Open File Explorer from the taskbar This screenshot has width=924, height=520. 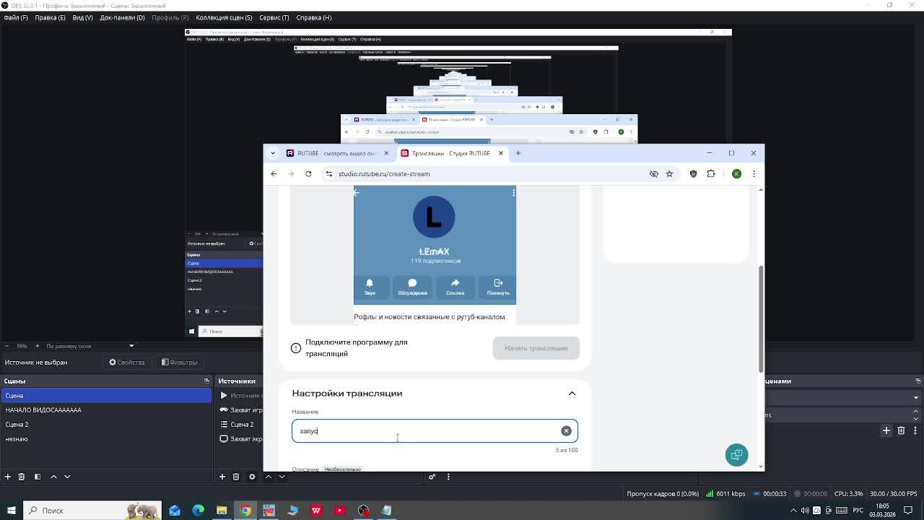pos(222,511)
